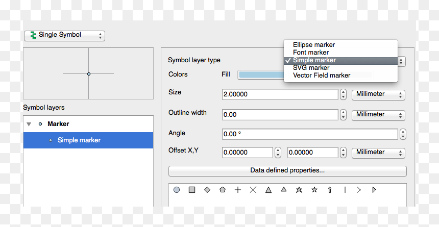
Task: Click the Offset X value field
Action: 247,153
